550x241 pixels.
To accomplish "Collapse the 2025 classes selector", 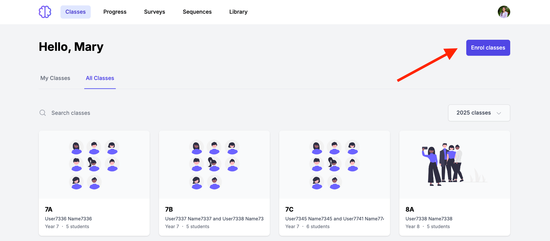I will pyautogui.click(x=479, y=113).
